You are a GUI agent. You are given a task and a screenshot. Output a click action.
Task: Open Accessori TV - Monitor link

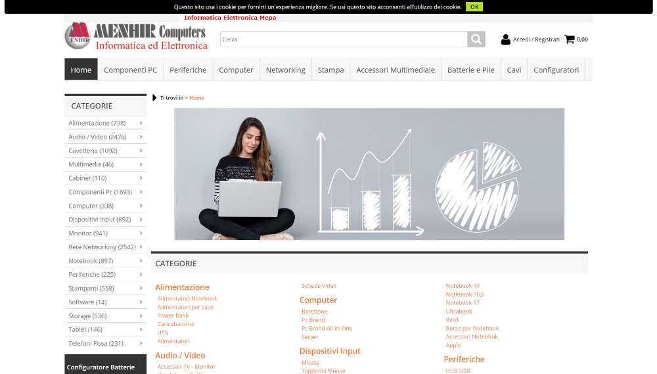[x=187, y=367]
